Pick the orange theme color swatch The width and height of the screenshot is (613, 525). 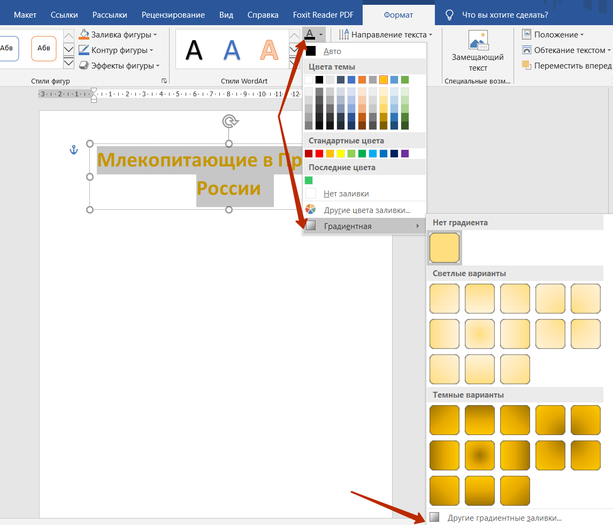[362, 80]
